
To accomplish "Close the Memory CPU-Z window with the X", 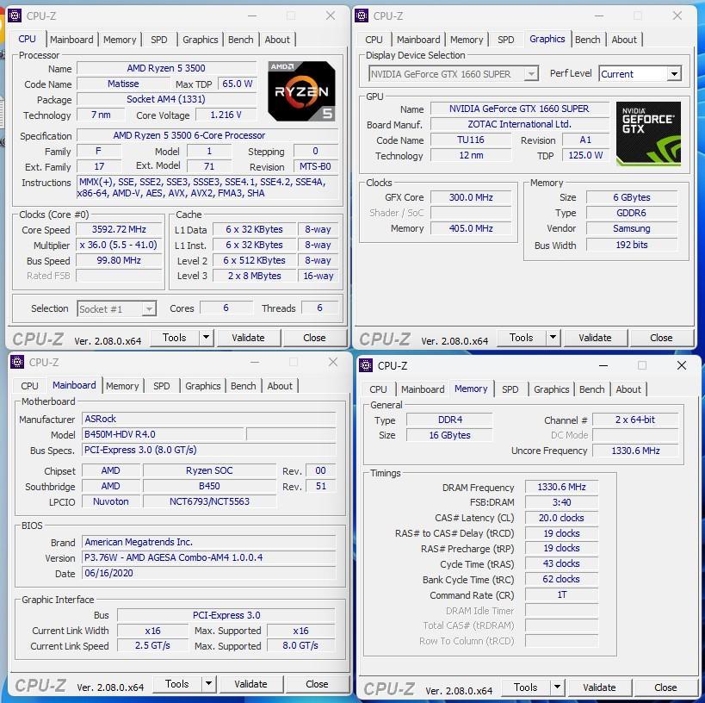I will (x=682, y=365).
